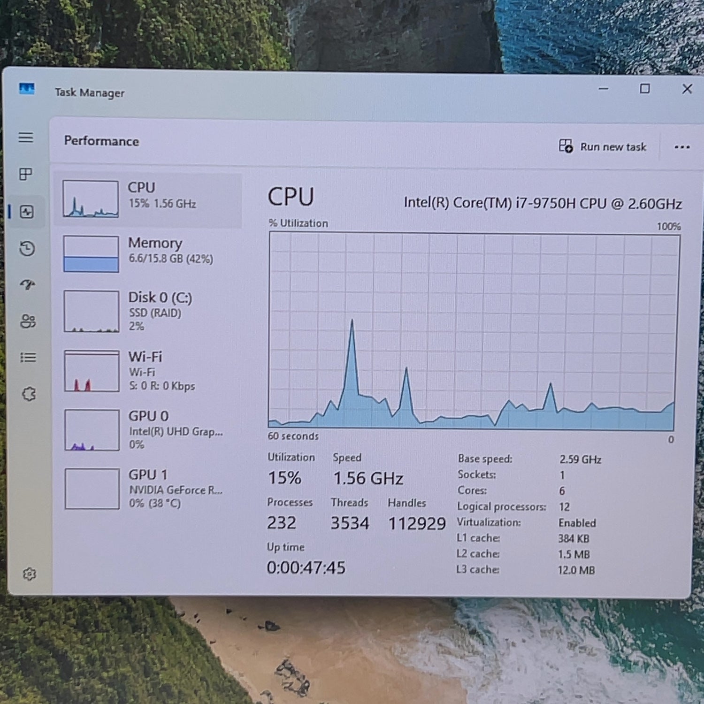The height and width of the screenshot is (704, 704).
Task: Select the GPU 1 NVIDIA GeForce item
Action: tap(148, 488)
